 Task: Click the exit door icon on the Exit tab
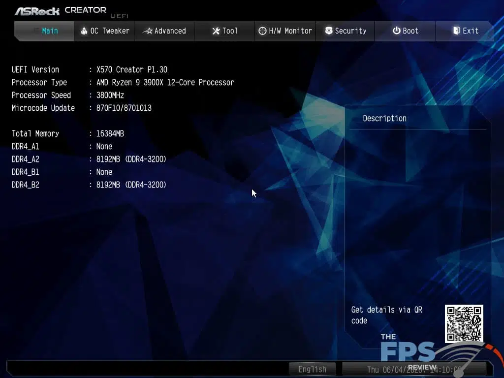[457, 31]
